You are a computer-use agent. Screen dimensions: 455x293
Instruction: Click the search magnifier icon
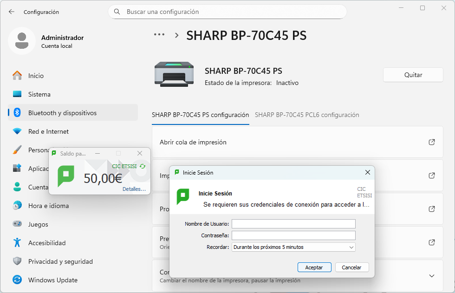pos(117,12)
